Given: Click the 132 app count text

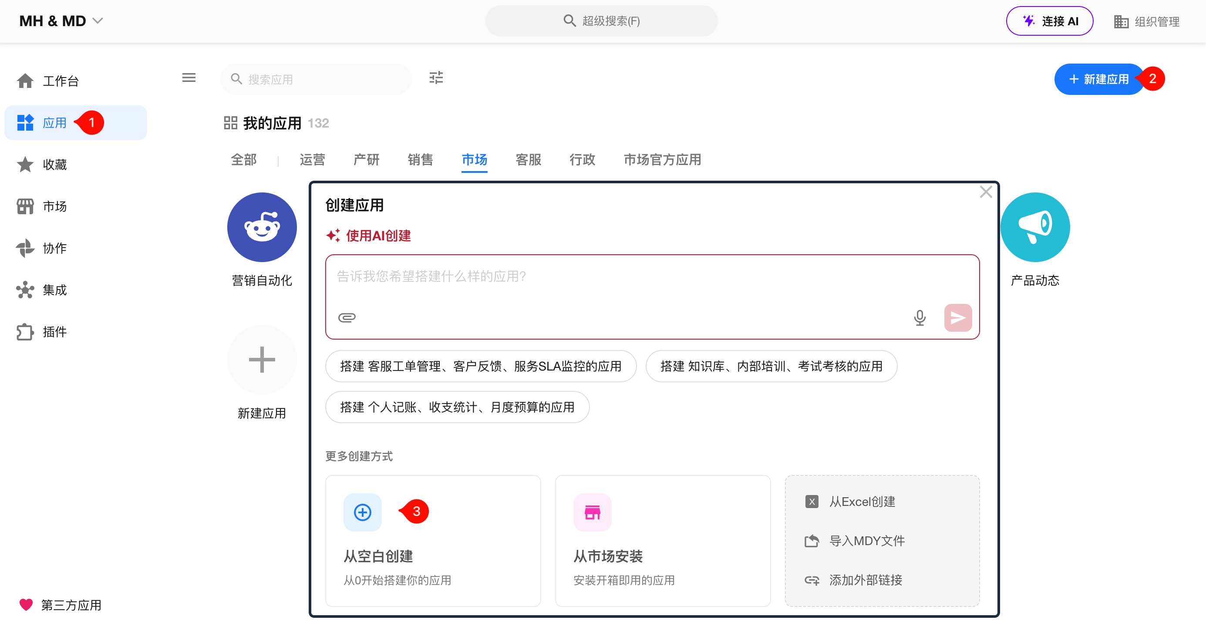Looking at the screenshot, I should 318,123.
